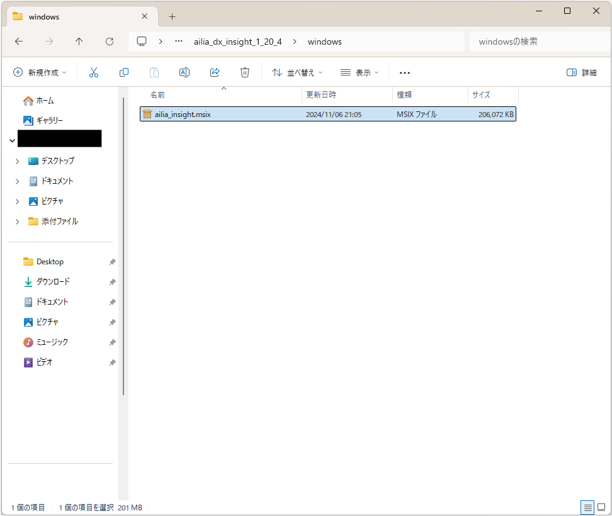Go up one folder with Up arrow
Screen dimensions: 612x516
pos(79,42)
